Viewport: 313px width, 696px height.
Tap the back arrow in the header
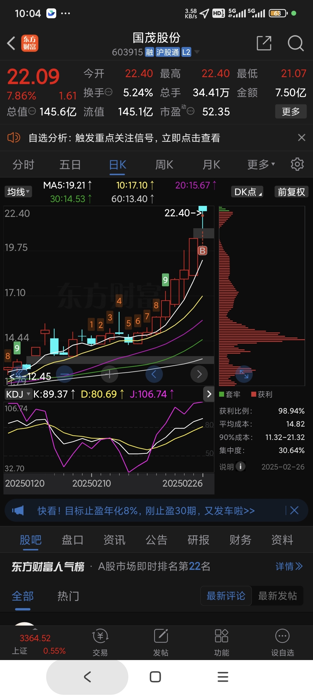[11, 43]
